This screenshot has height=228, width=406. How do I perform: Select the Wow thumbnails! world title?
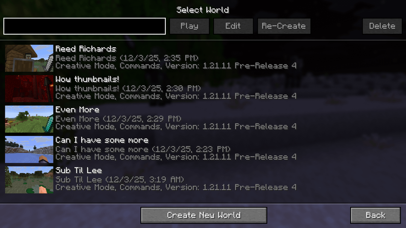pyautogui.click(x=87, y=79)
